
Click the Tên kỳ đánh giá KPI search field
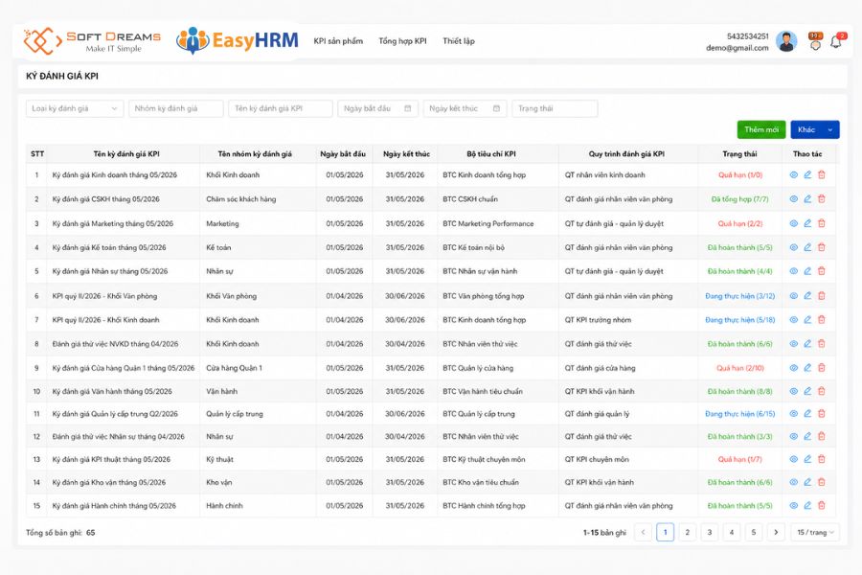tap(281, 108)
